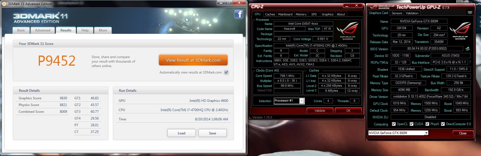
Task: Click the Code Name field Haswell
Action: tap(290, 29)
